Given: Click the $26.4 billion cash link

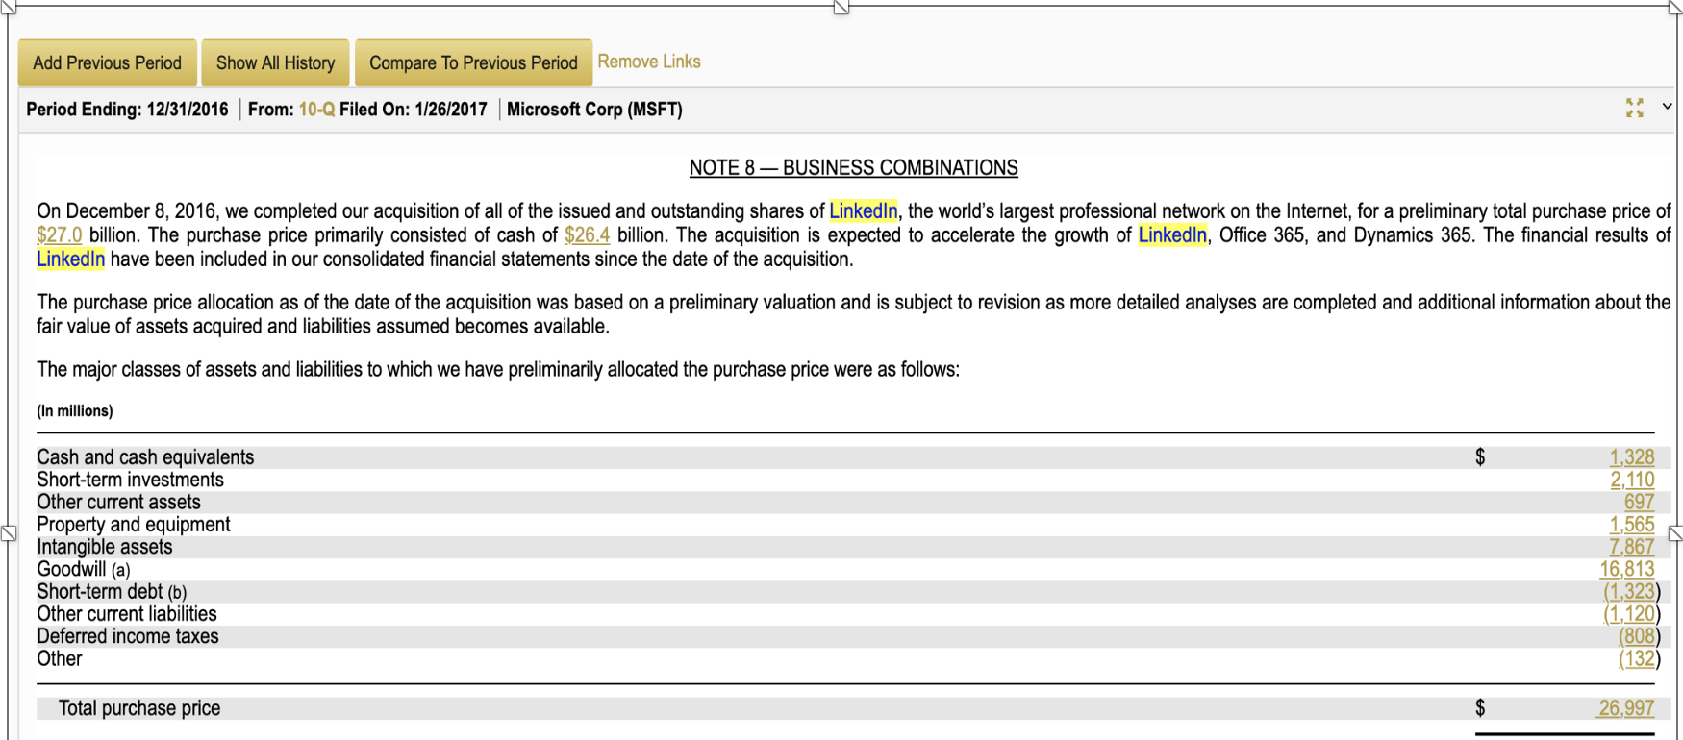Looking at the screenshot, I should 587,235.
